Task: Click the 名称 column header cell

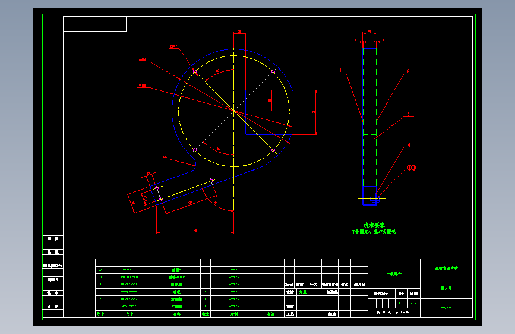Action: pyautogui.click(x=176, y=314)
